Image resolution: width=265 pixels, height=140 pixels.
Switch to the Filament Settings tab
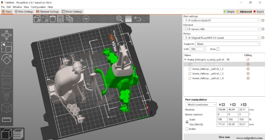point(47,12)
